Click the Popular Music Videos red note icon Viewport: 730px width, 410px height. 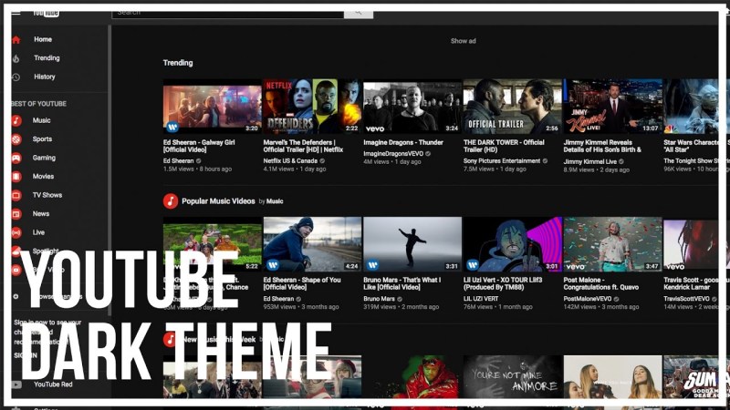pyautogui.click(x=171, y=201)
